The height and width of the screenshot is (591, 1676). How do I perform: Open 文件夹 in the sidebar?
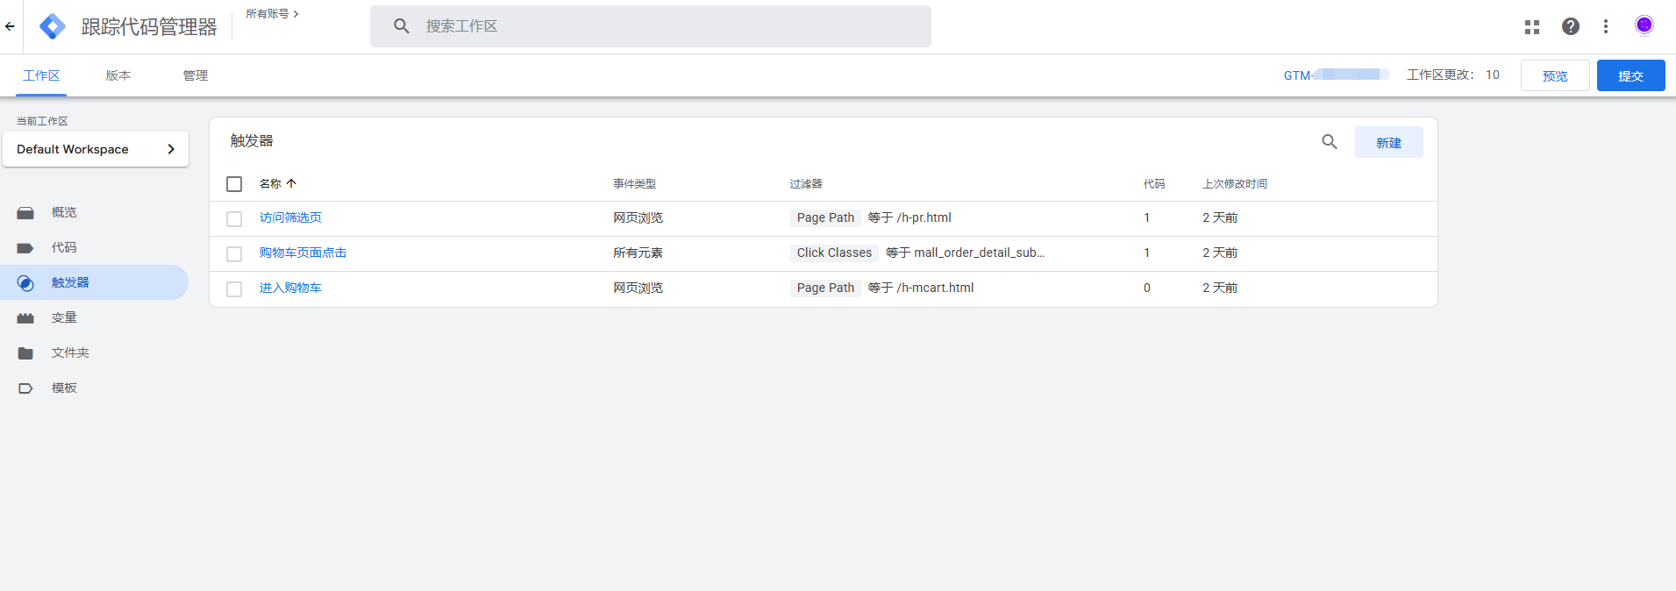pyautogui.click(x=70, y=352)
